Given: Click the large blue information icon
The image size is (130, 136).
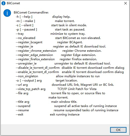Looking at the screenshot, I should point(7,13).
